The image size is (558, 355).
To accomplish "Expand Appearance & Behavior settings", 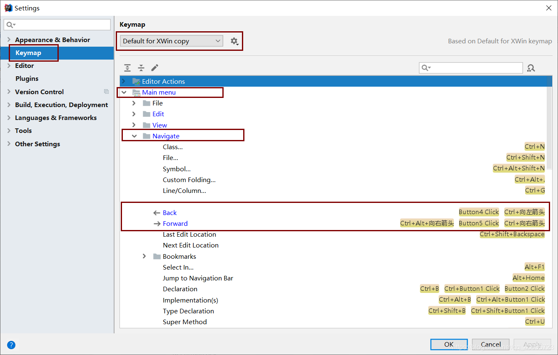I will (9, 40).
